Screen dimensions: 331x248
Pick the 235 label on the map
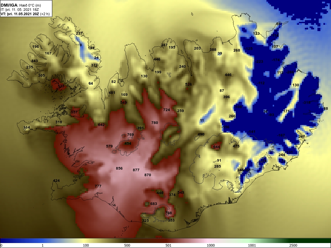(29, 67)
